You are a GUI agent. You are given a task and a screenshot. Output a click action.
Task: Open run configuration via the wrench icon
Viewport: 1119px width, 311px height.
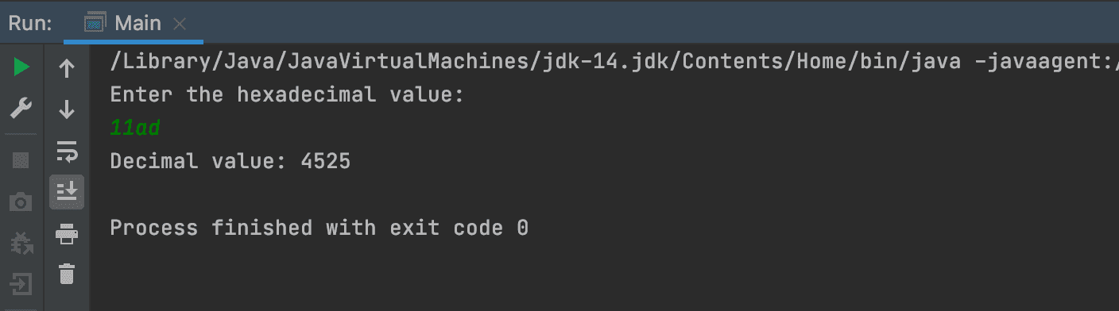coord(21,109)
